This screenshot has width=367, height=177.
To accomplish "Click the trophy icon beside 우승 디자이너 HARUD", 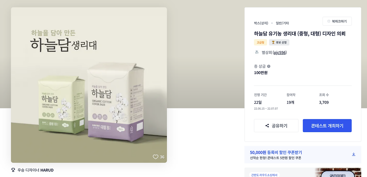I will point(13,170).
